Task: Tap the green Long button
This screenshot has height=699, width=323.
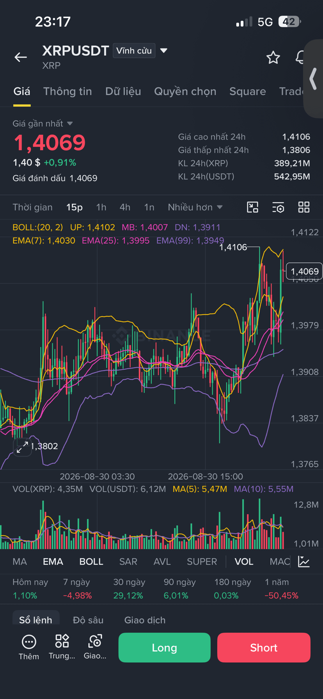Action: point(164,648)
